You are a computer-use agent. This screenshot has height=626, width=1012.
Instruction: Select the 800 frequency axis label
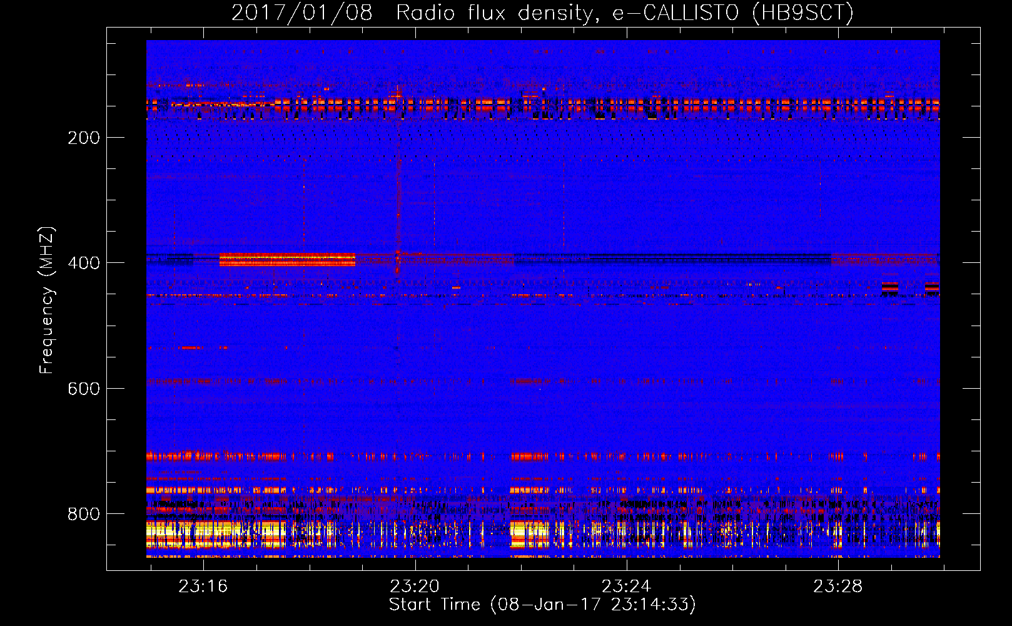click(x=84, y=514)
